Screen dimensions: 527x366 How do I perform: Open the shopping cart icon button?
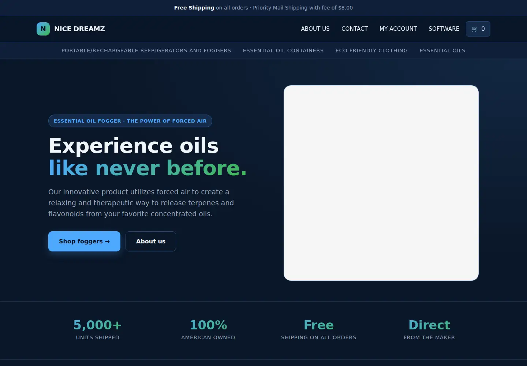(x=478, y=29)
